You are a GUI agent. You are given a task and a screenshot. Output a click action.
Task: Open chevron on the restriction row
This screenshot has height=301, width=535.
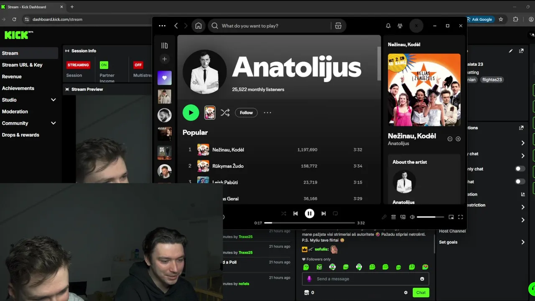(x=523, y=207)
